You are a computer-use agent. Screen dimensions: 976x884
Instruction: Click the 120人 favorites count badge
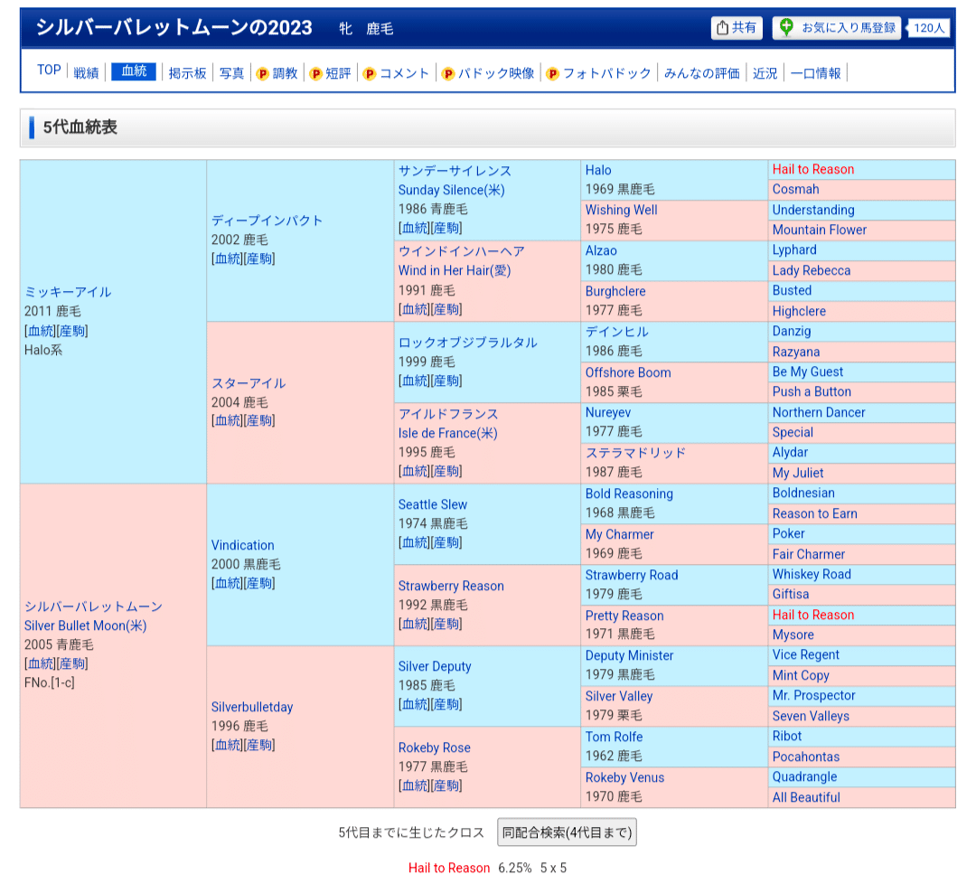point(929,28)
